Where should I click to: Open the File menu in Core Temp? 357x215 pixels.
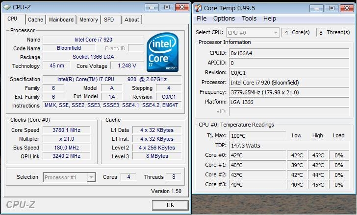point(202,19)
